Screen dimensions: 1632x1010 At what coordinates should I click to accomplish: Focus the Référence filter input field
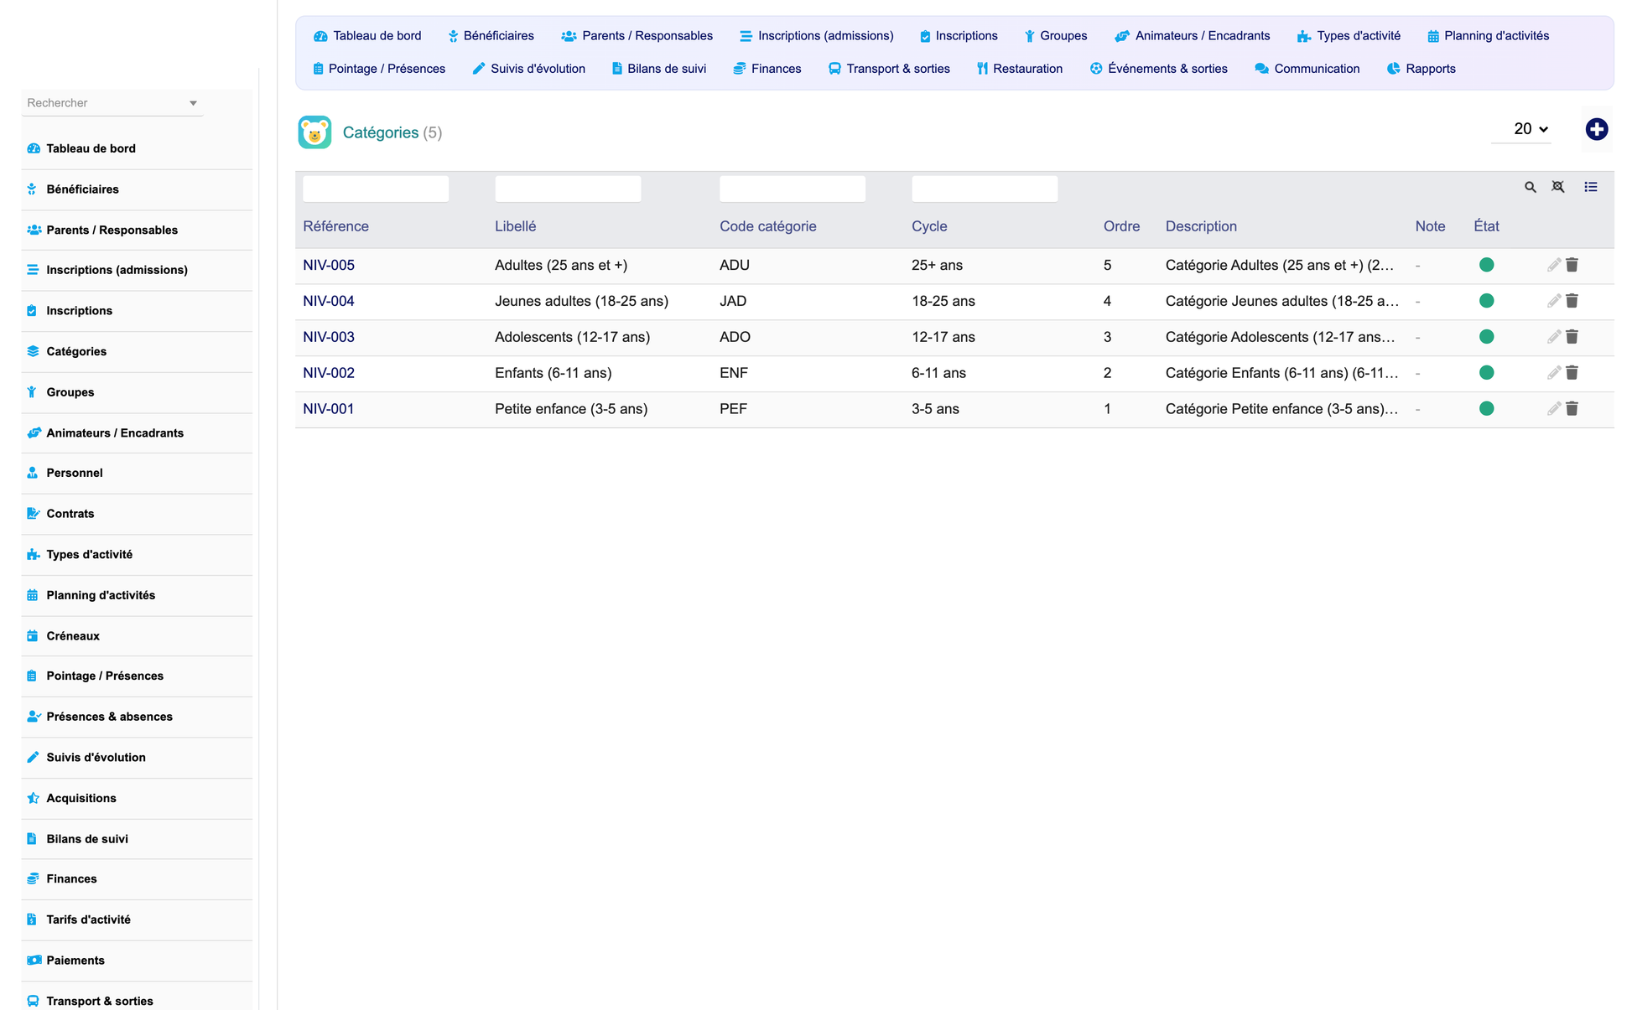pyautogui.click(x=376, y=189)
